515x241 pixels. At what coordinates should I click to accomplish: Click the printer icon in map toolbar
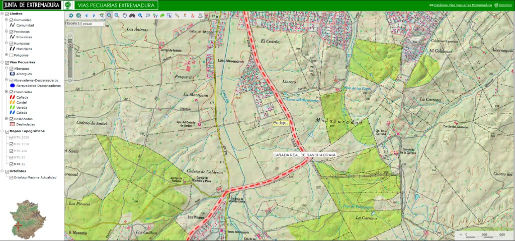200,16
